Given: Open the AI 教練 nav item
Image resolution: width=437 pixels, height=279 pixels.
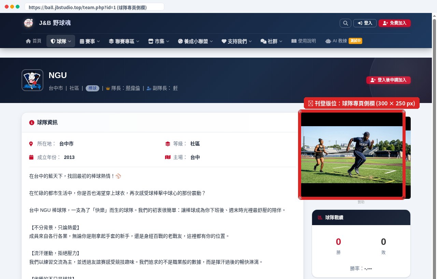Looking at the screenshot, I should tap(343, 41).
